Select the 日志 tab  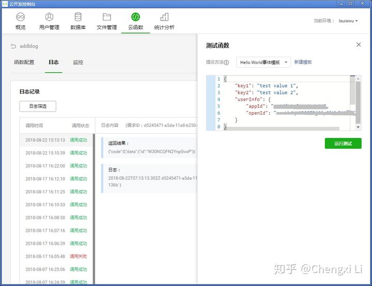54,62
